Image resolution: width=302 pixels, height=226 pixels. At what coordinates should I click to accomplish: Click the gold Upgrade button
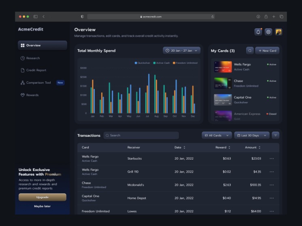tap(43, 197)
